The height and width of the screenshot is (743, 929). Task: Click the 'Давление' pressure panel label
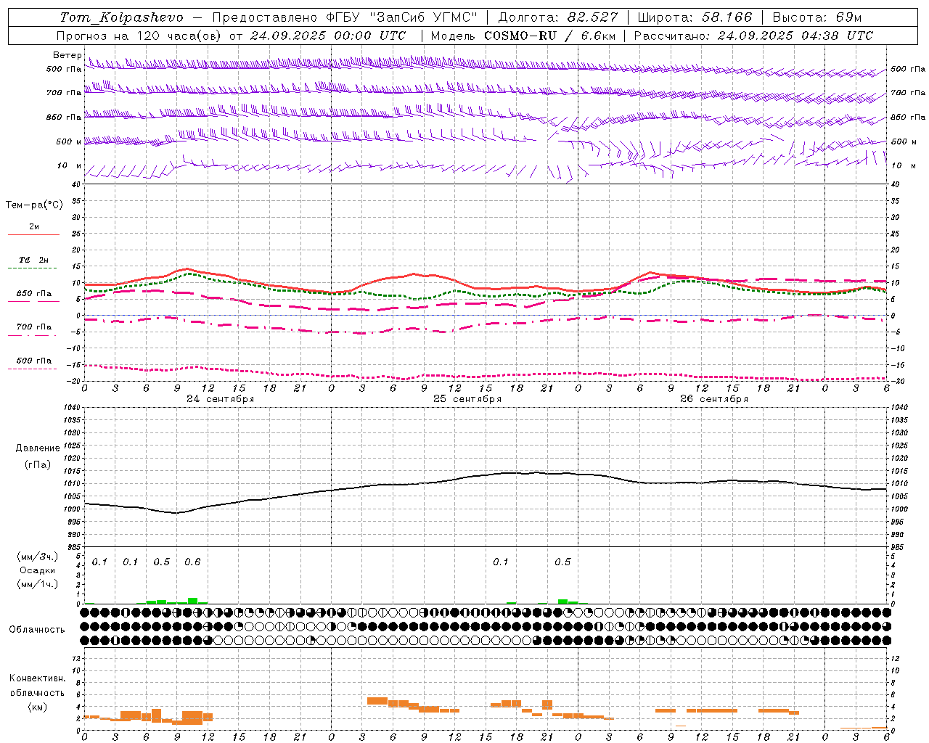[x=38, y=448]
